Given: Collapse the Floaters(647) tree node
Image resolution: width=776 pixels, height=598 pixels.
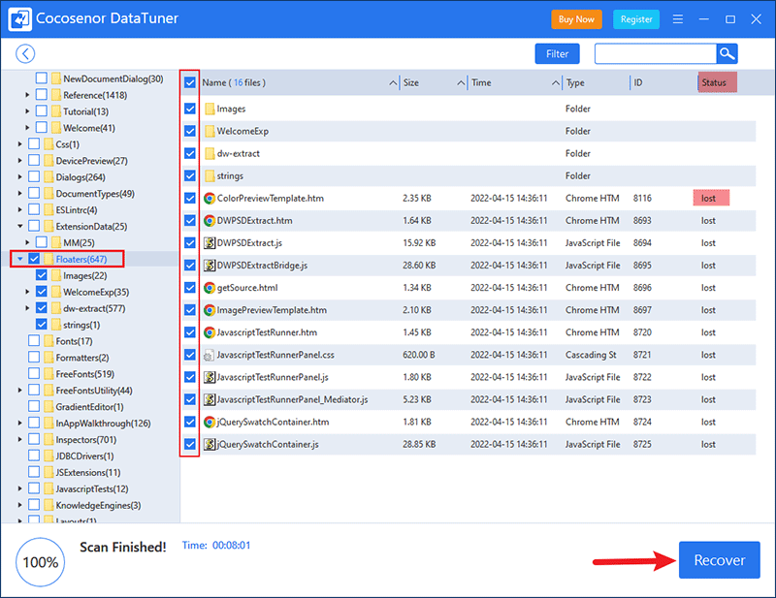Looking at the screenshot, I should [x=19, y=259].
